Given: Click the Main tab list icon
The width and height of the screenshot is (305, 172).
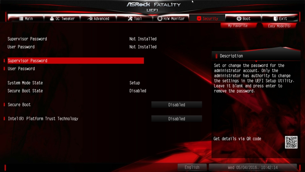Looking at the screenshot, I should [21, 19].
